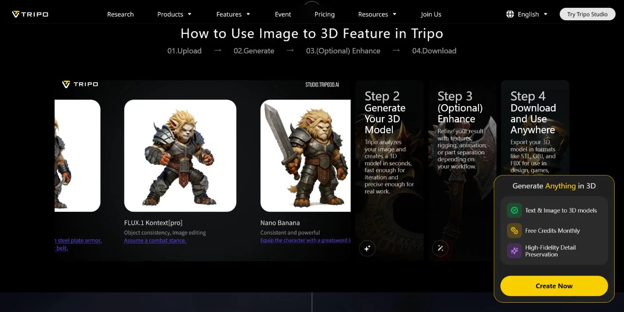
Task: Open the Nano Banana character thumbnail
Action: [305, 156]
